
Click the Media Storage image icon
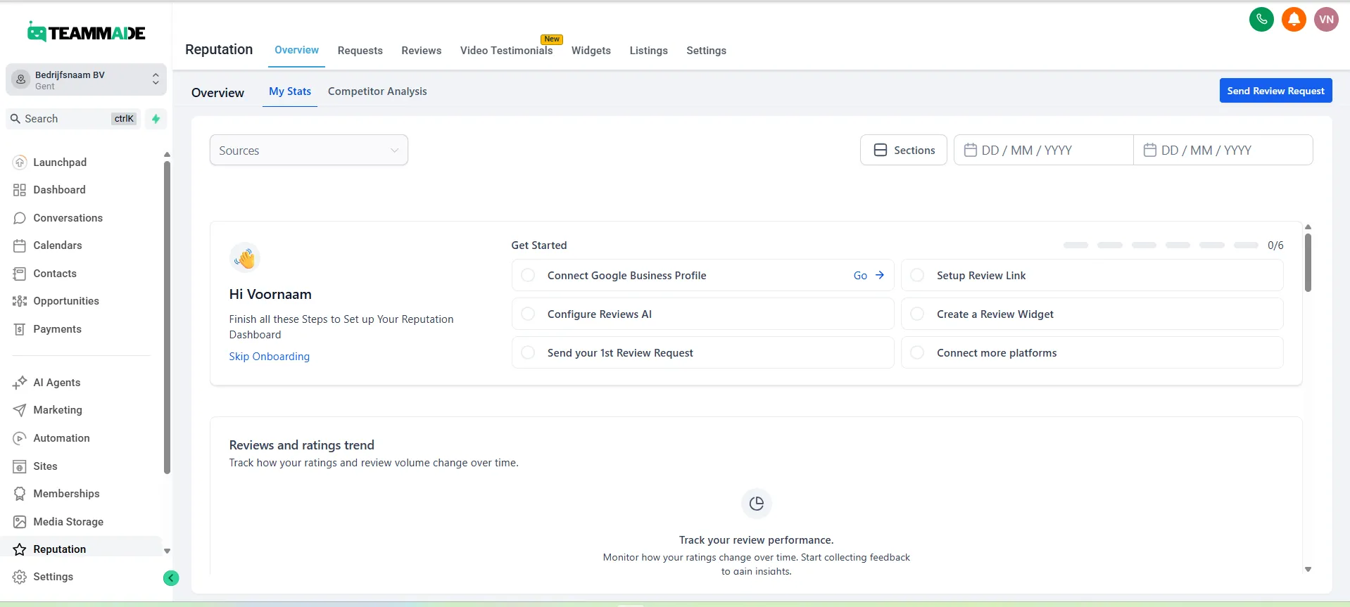tap(20, 522)
